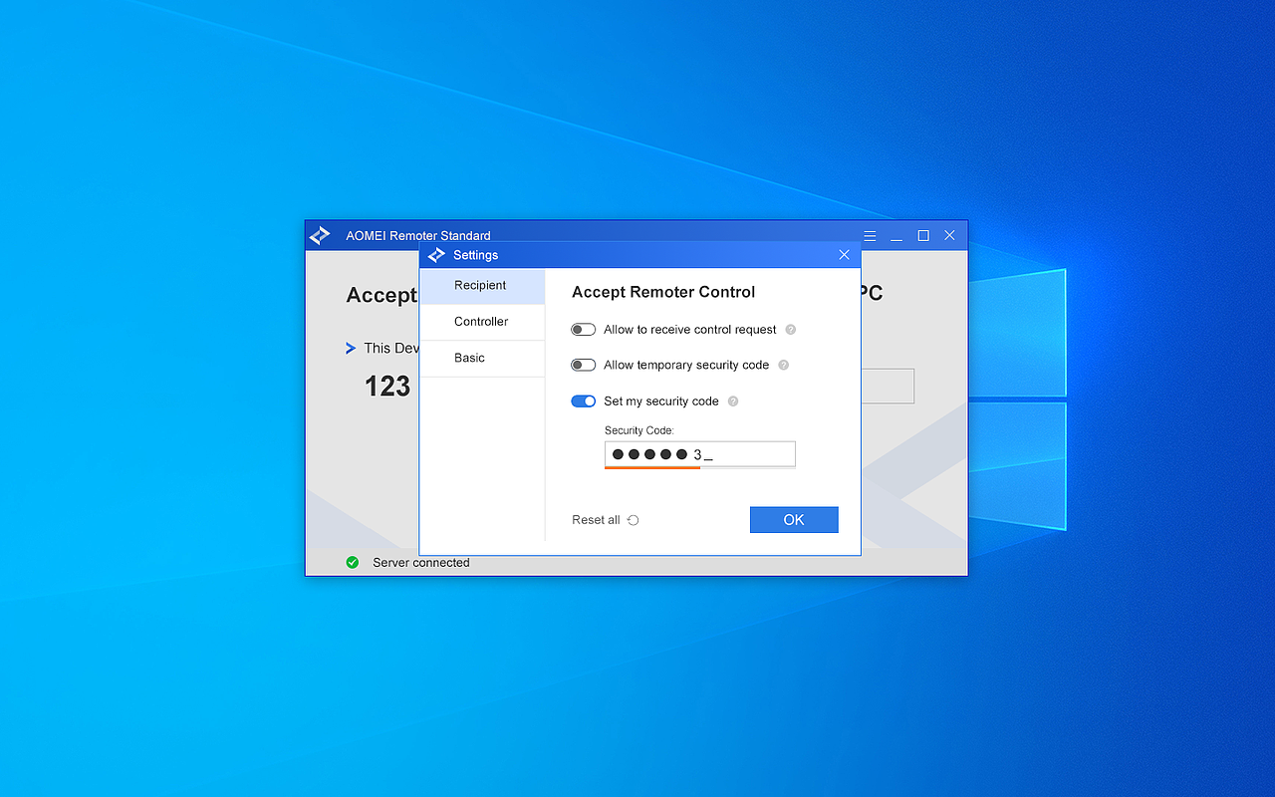Confirm settings with the OK button
Screen dimensions: 1275x797
point(794,520)
